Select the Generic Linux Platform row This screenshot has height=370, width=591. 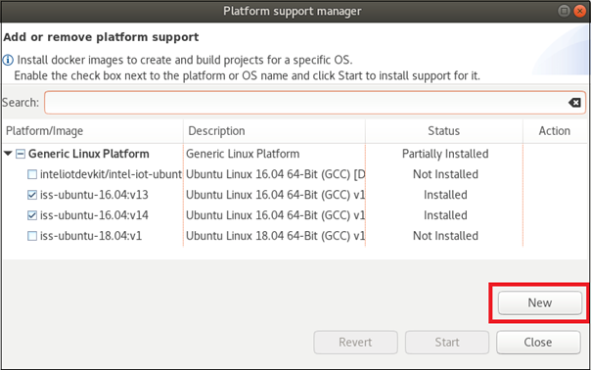point(295,154)
